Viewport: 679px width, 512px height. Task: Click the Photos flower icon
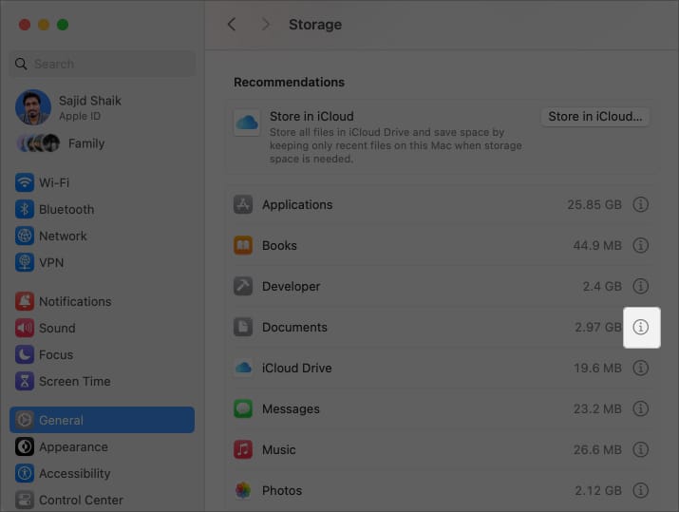(243, 490)
